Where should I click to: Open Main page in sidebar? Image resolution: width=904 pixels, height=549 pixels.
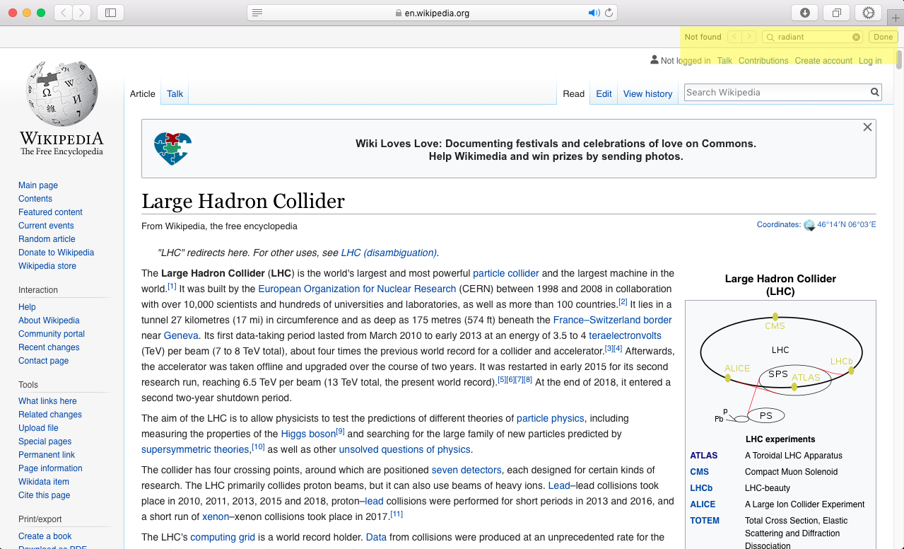[38, 185]
